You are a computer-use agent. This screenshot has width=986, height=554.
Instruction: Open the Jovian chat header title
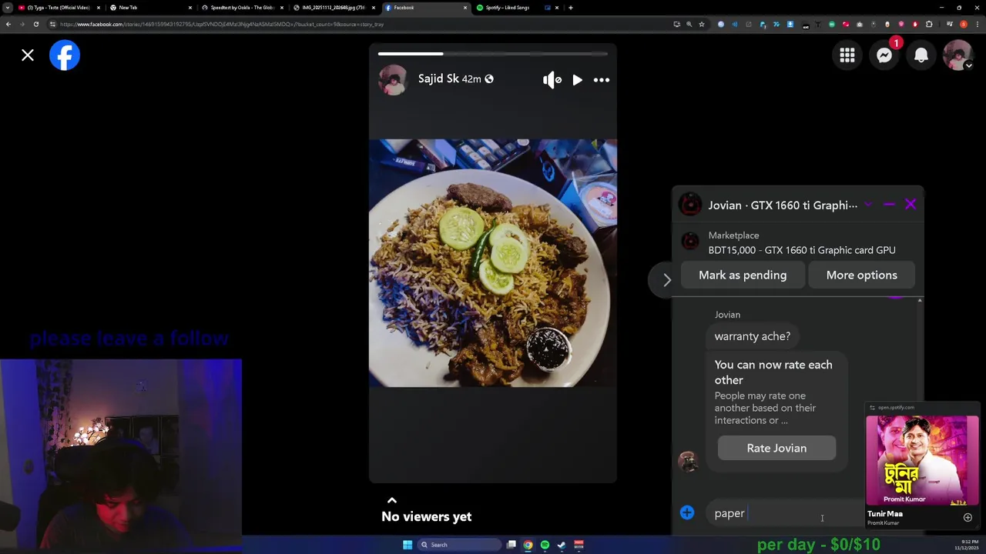[x=783, y=205]
